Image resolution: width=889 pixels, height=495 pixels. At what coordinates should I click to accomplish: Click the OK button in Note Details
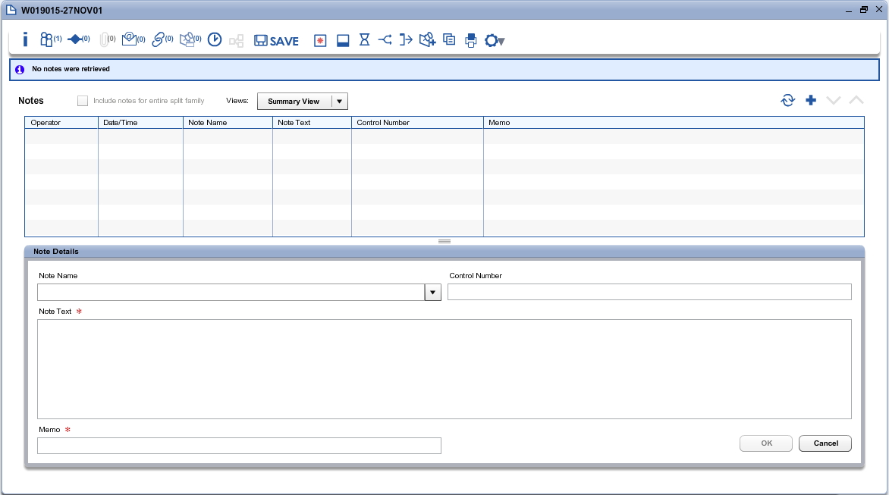point(766,443)
